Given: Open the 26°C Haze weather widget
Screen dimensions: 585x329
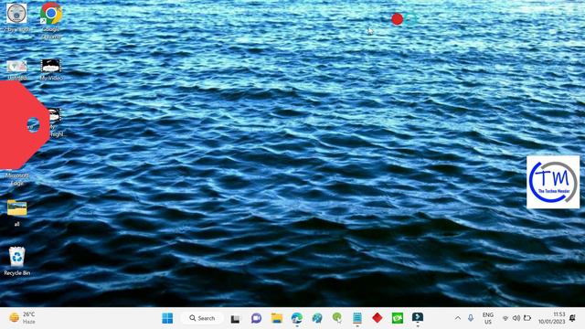Looking at the screenshot, I should click(x=22, y=318).
